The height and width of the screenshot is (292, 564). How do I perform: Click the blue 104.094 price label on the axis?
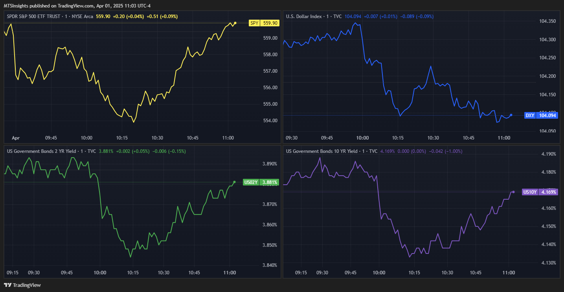tap(547, 115)
